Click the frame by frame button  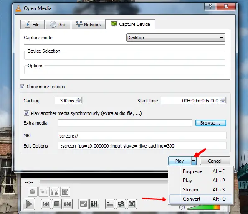click(65, 192)
